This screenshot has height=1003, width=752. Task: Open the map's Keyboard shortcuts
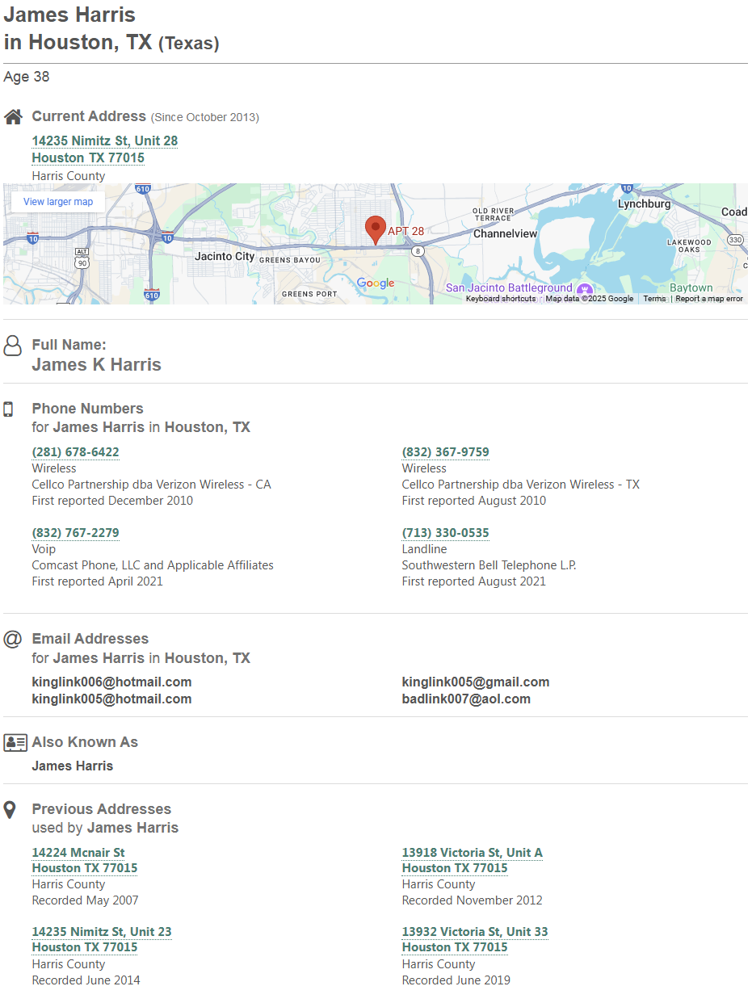click(x=500, y=299)
